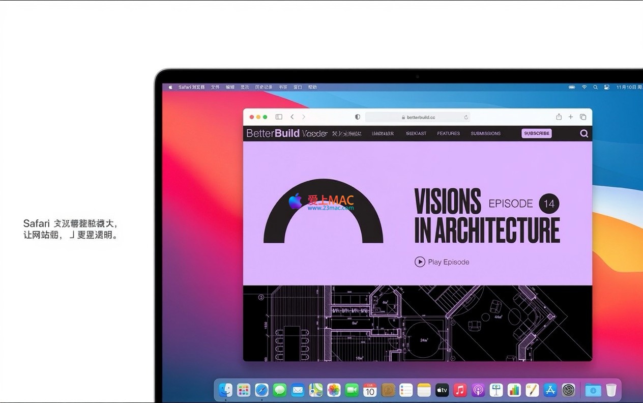Go to SUBMISSIONS in site navigation
Viewport: 643px width, 403px height.
(485, 133)
